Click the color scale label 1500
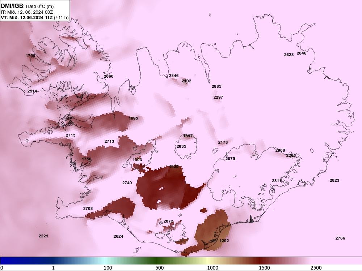The width and height of the screenshot is (362, 271). tap(264, 268)
